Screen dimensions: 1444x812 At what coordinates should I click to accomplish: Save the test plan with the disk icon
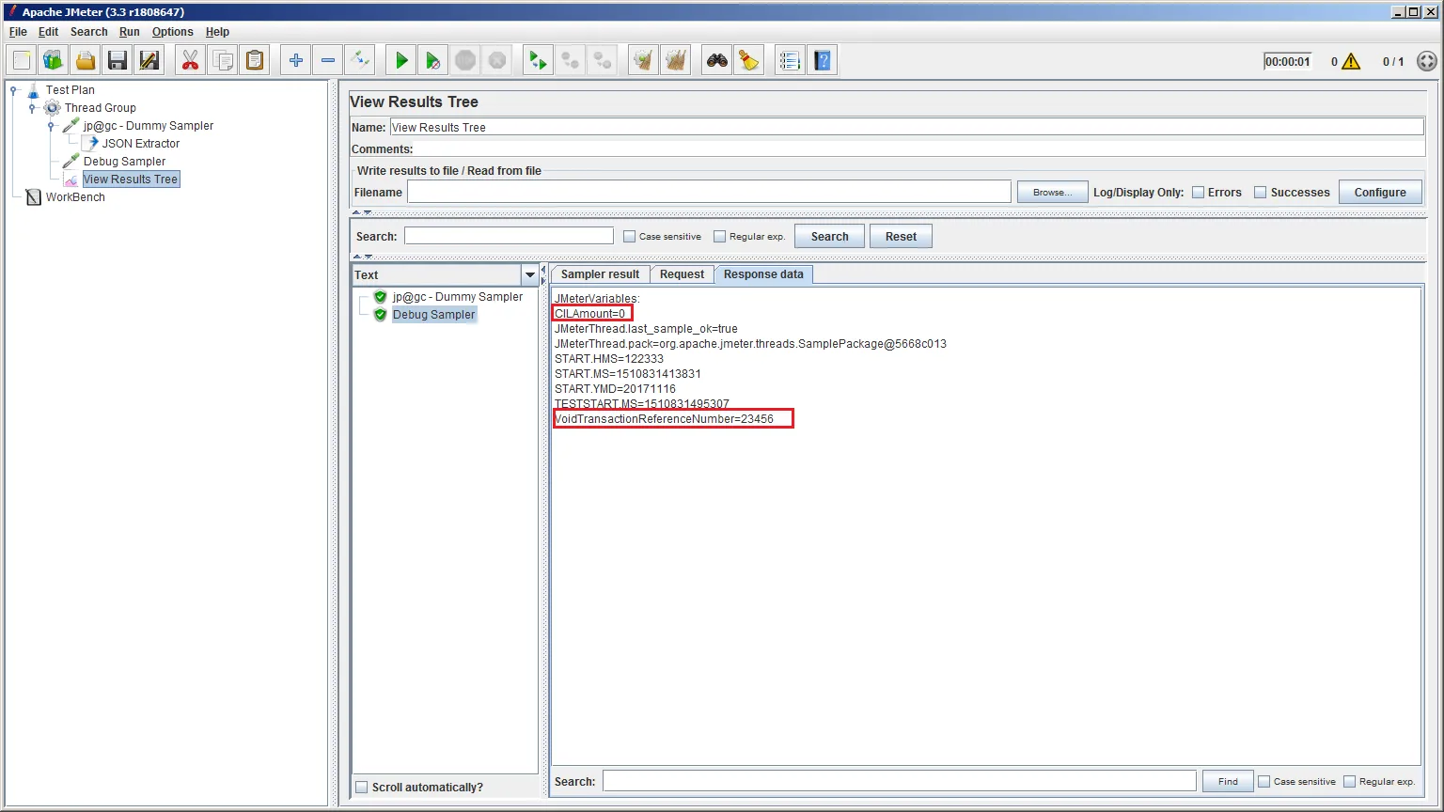click(x=118, y=61)
